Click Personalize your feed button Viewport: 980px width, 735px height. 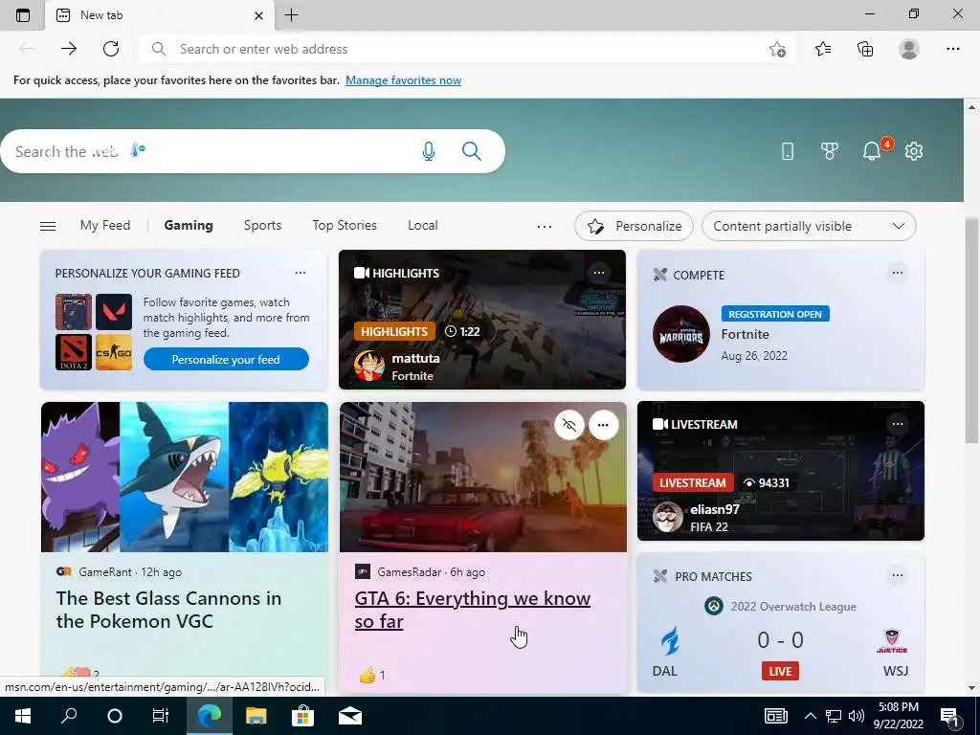tap(226, 360)
